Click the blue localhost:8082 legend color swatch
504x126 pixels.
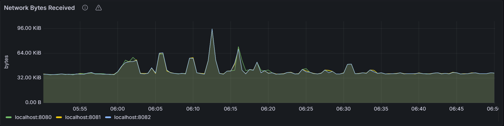point(108,117)
